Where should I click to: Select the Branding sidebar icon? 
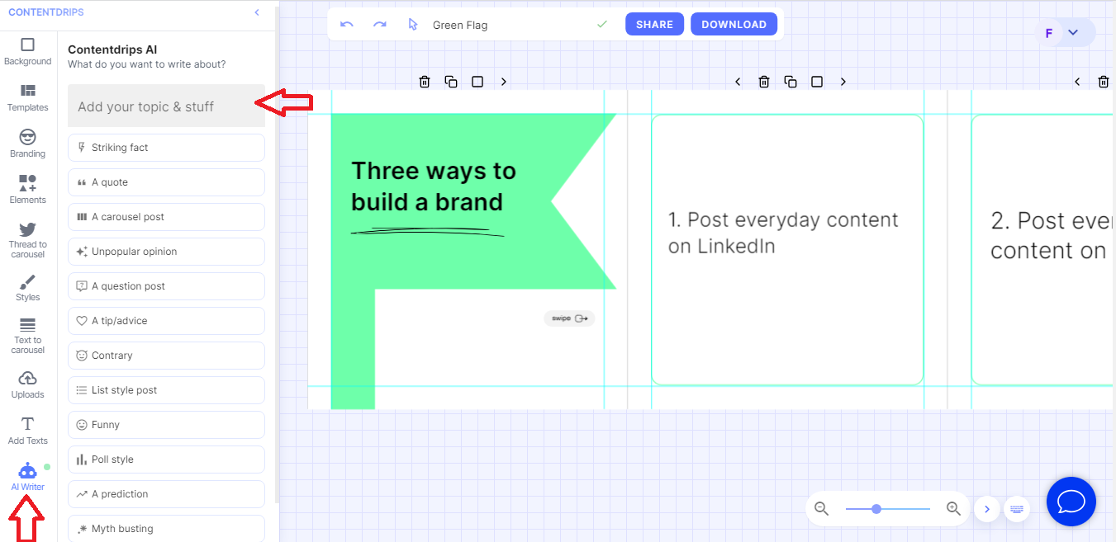point(27,143)
